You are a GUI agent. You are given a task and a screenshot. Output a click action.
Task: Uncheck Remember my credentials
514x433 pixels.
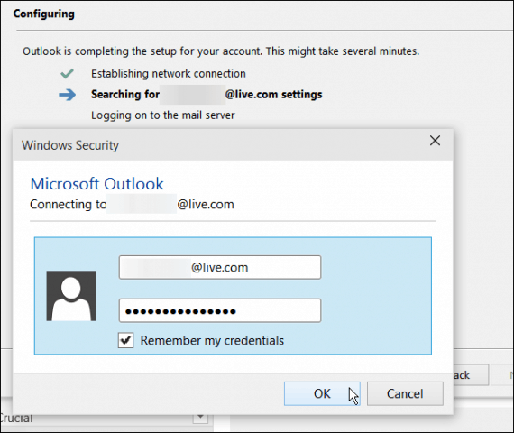point(126,340)
